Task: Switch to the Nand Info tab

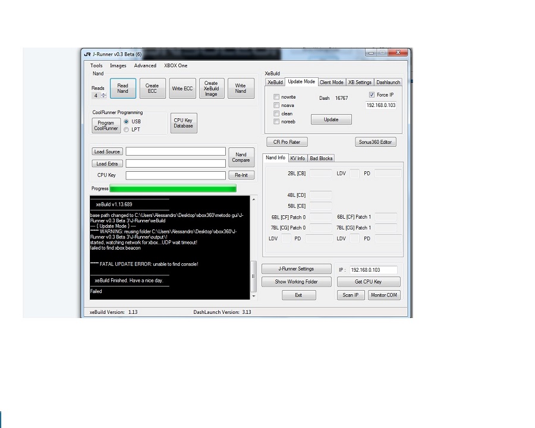Action: 275,158
